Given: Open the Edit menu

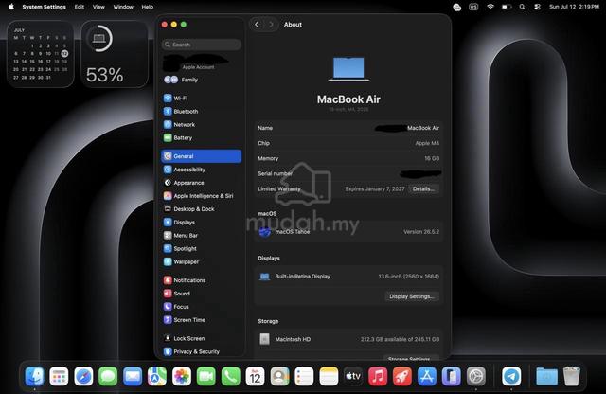Looking at the screenshot, I should 80,7.
